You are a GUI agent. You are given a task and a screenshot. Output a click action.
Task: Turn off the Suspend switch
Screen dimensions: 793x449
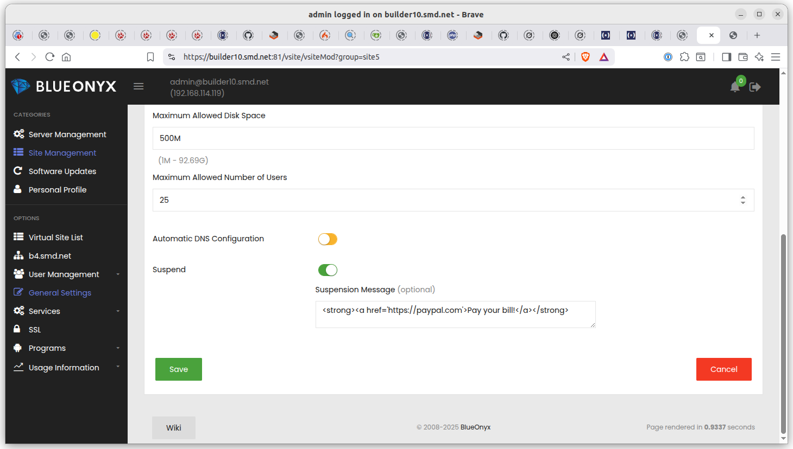pyautogui.click(x=328, y=270)
